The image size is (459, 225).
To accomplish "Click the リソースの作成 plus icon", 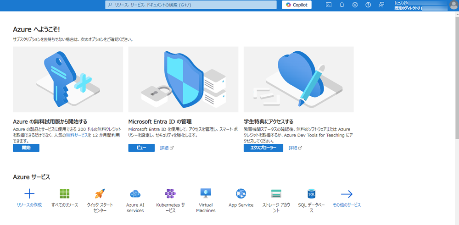I will pos(29,193).
